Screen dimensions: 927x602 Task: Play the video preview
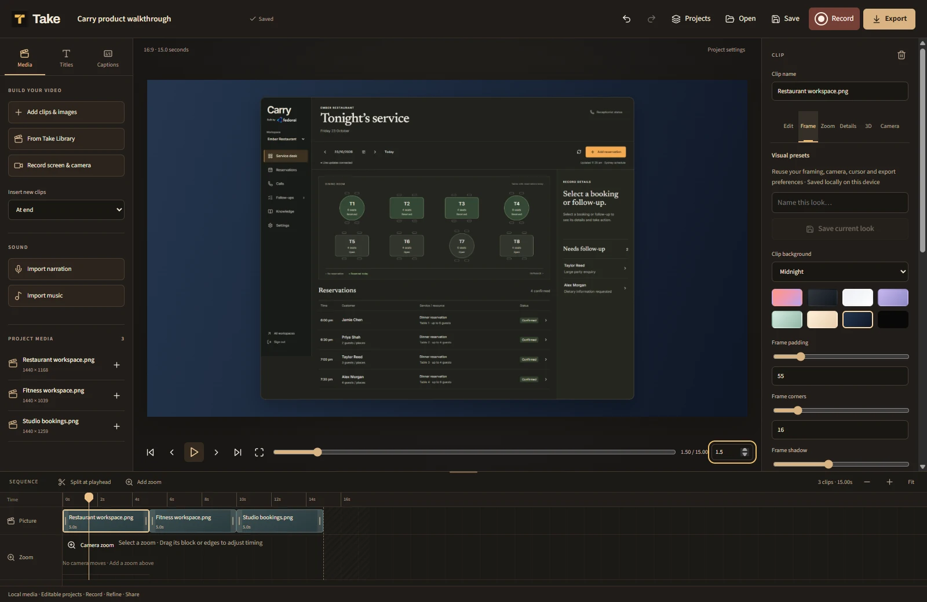(194, 452)
